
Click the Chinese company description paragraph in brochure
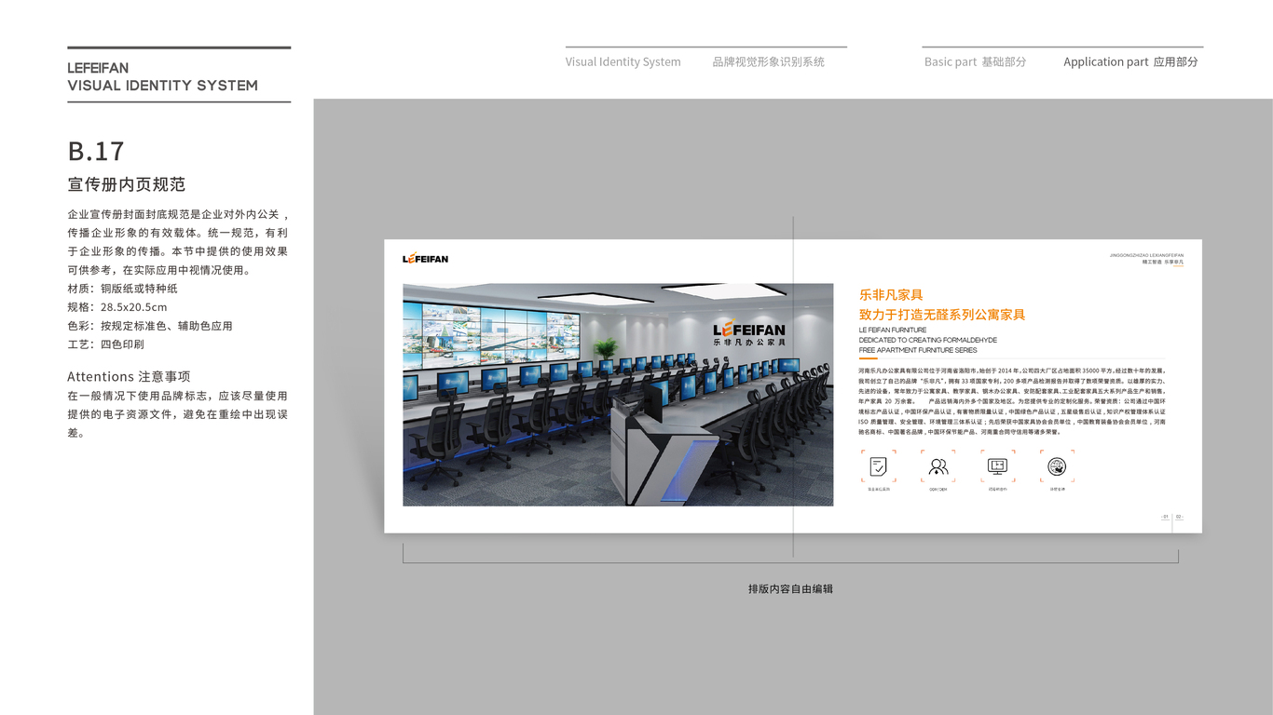[1012, 401]
